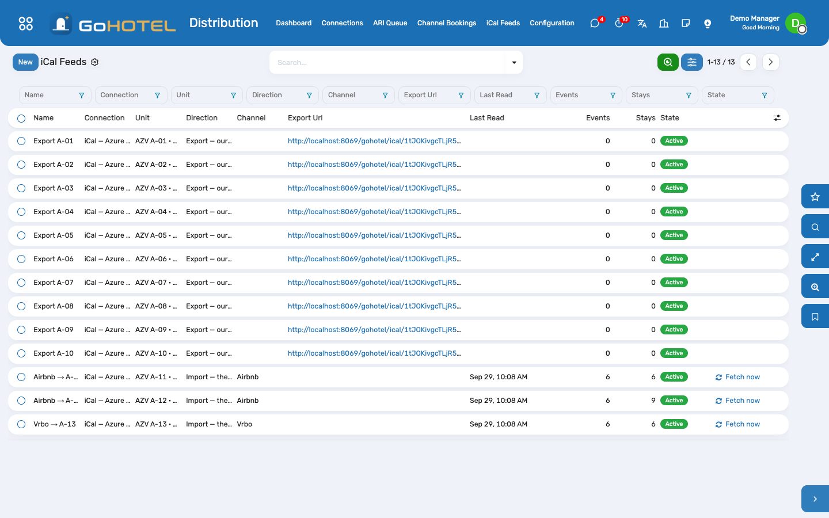829x518 pixels.
Task: Open the ARI Queue menu
Action: pyautogui.click(x=390, y=23)
